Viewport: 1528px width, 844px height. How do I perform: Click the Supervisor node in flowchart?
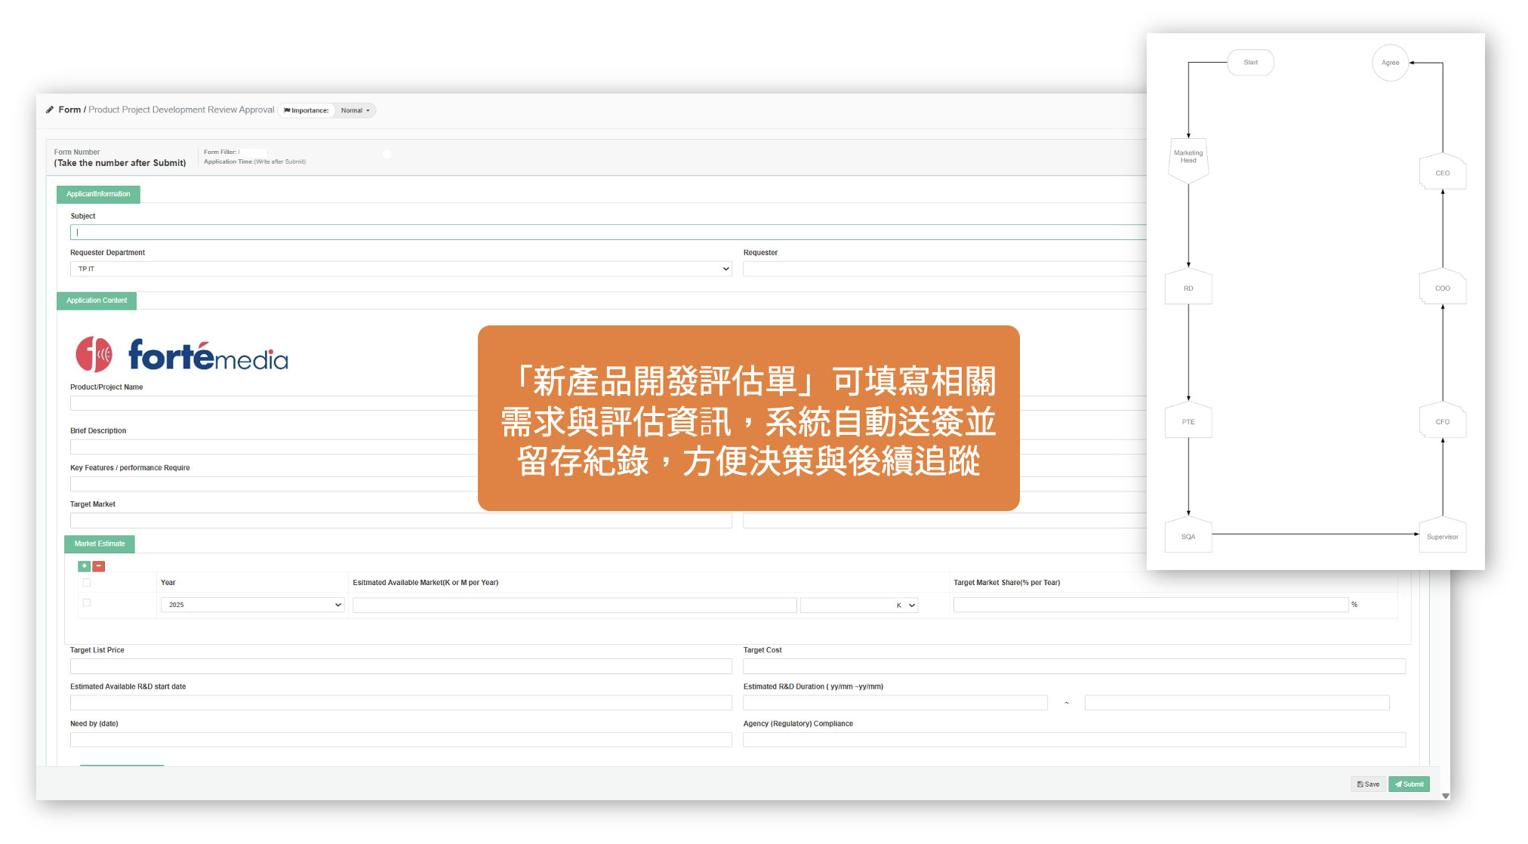pos(1442,537)
